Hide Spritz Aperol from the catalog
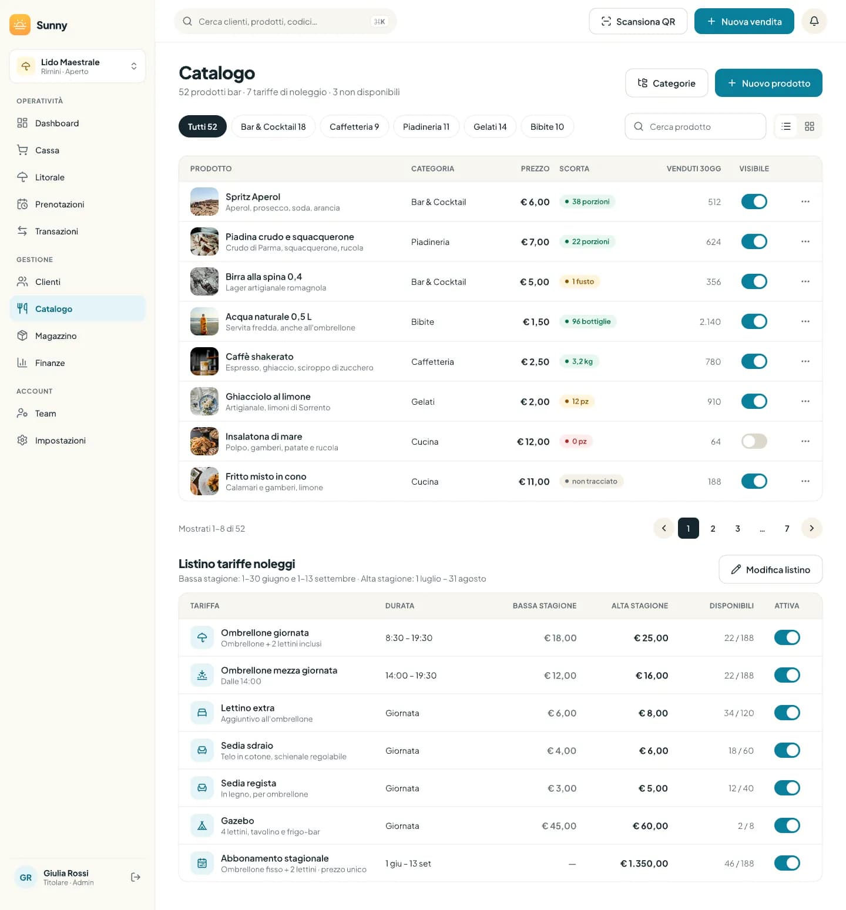 (754, 202)
